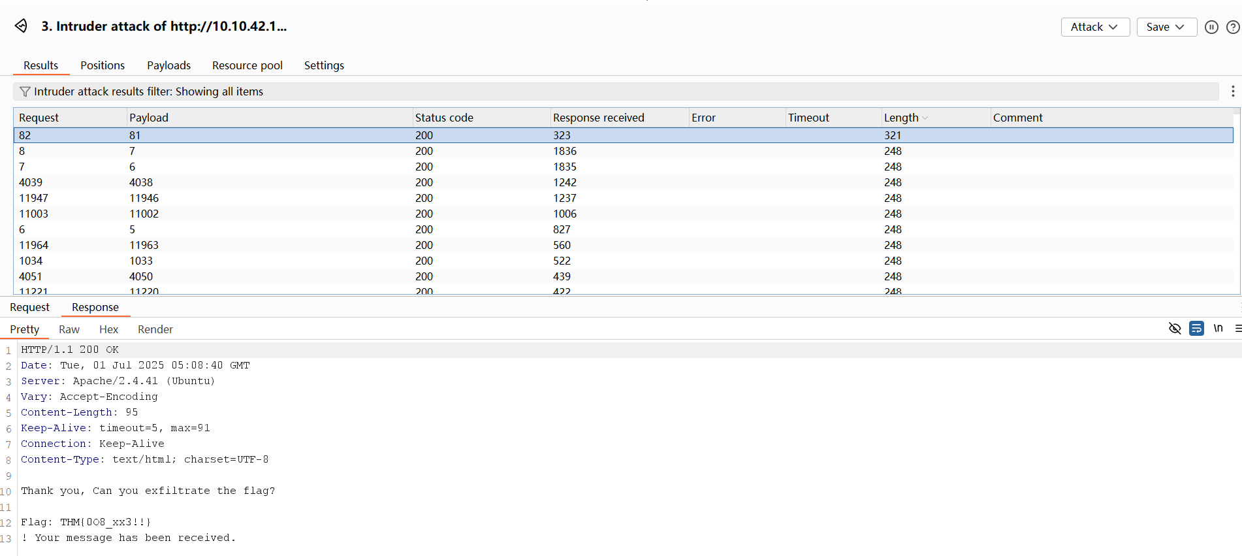Expand the Save dropdown menu
This screenshot has width=1242, height=556.
pyautogui.click(x=1166, y=27)
